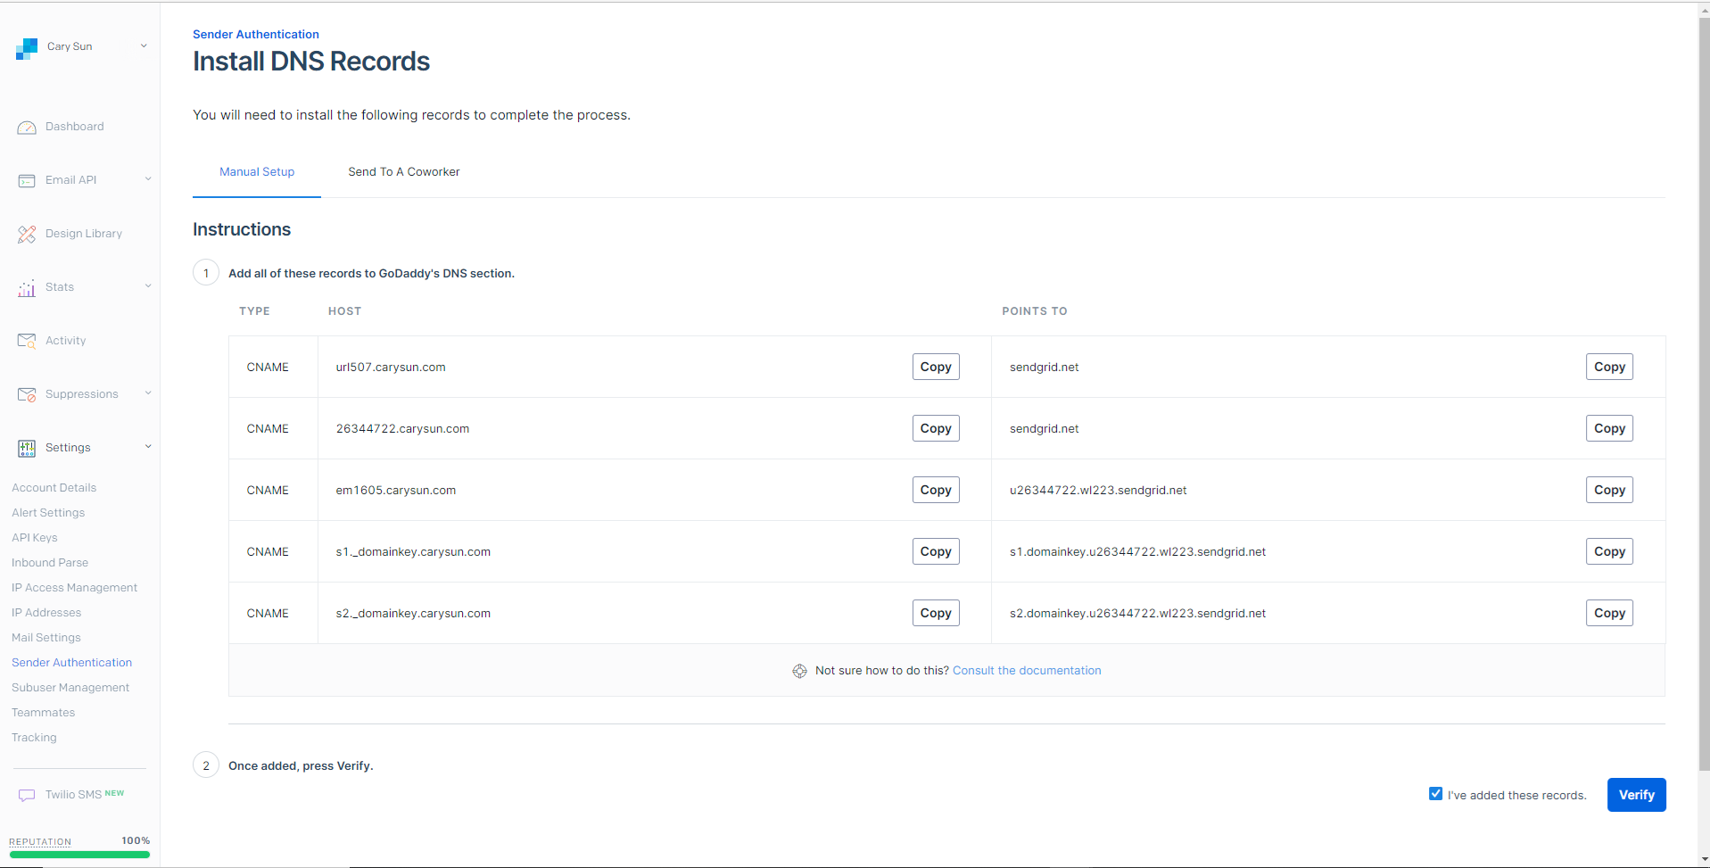The image size is (1710, 868).
Task: Open Design Library via its icon
Action: (27, 235)
